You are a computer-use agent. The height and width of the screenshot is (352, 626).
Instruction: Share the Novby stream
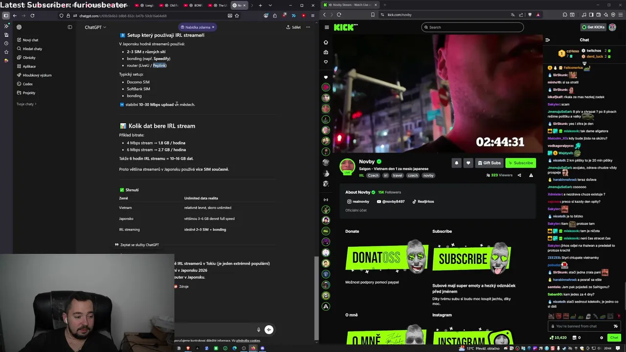pos(519,175)
